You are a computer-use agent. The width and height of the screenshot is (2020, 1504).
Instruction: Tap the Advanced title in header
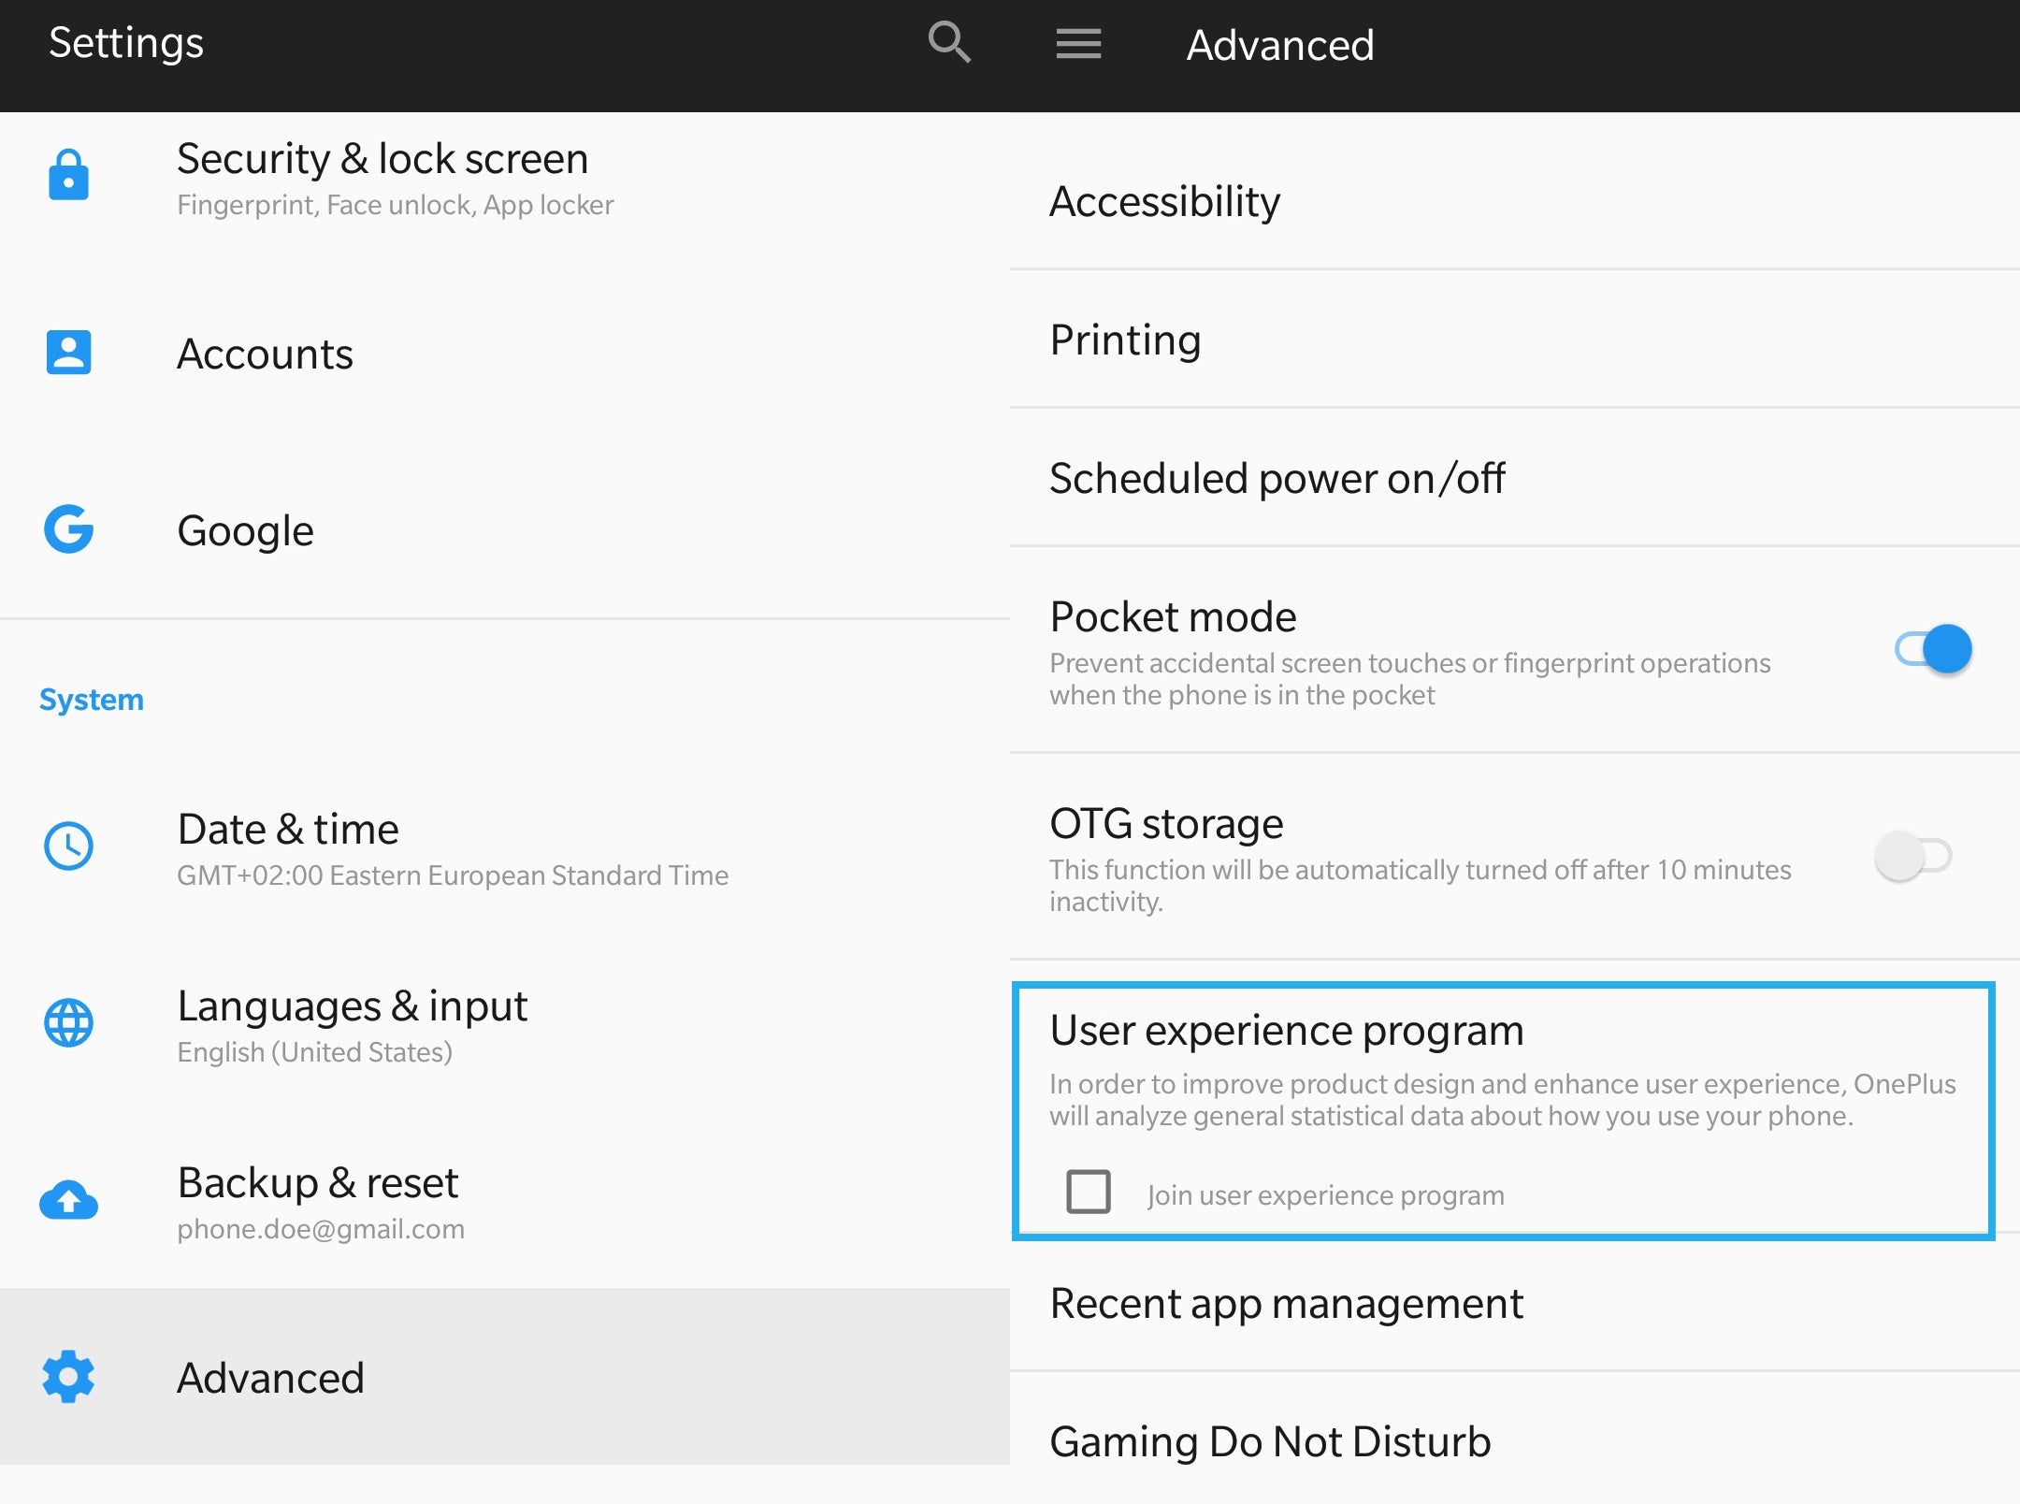point(1280,45)
